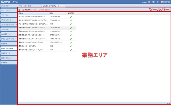Select row タスクパス付きのアクティビティテンプレ...
Viewport: 171px width, 105px height.
tap(47, 17)
